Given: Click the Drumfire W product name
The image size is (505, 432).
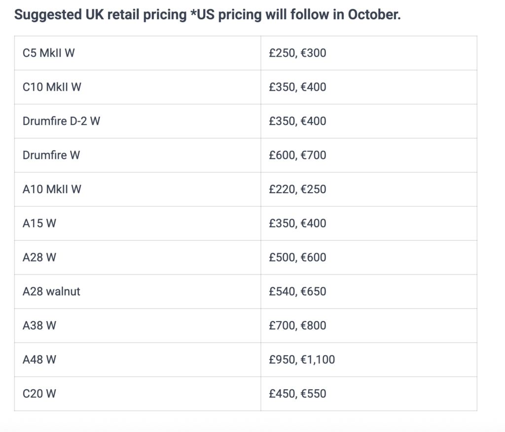Looking at the screenshot, I should pos(51,155).
